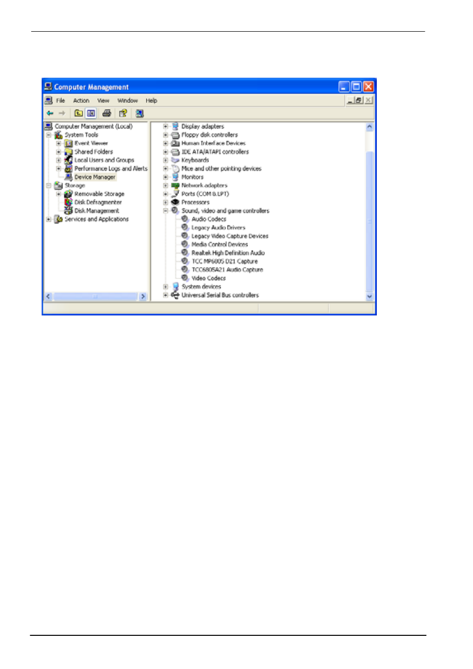The width and height of the screenshot is (473, 669).
Task: Expand the Display adapters node
Action: (166, 127)
